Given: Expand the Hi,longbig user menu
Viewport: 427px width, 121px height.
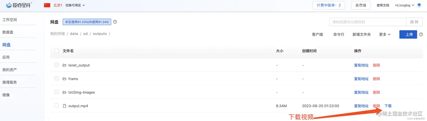Looking at the screenshot, I should click(405, 5).
